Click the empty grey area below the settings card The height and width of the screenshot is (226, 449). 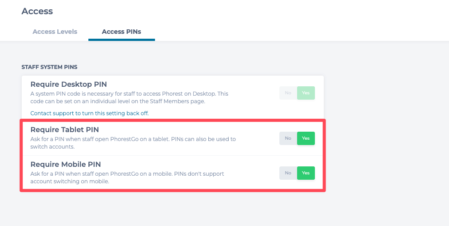173,209
